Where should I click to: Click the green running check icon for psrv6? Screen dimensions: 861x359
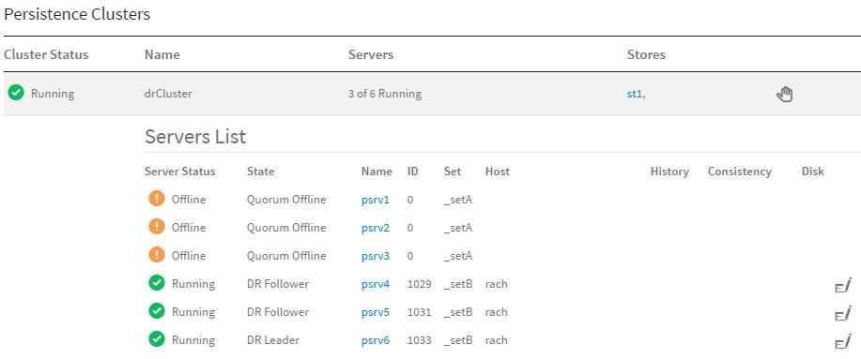pos(157,339)
